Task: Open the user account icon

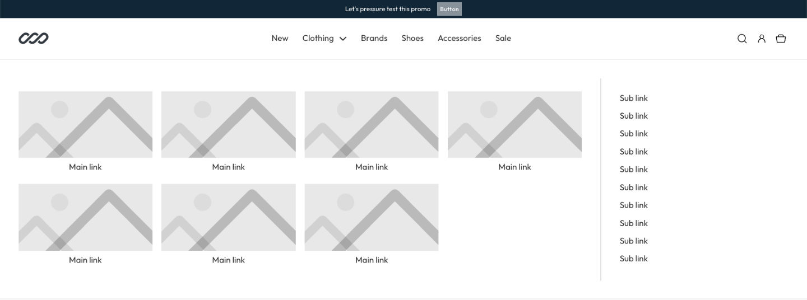Action: pos(762,39)
